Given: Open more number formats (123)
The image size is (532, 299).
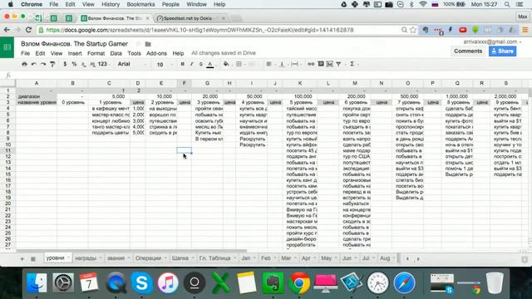Looking at the screenshot, I should click(103, 64).
